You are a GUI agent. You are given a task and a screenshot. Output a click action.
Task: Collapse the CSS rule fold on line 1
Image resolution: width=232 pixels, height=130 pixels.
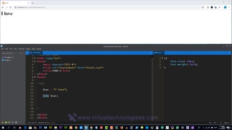coord(162,58)
